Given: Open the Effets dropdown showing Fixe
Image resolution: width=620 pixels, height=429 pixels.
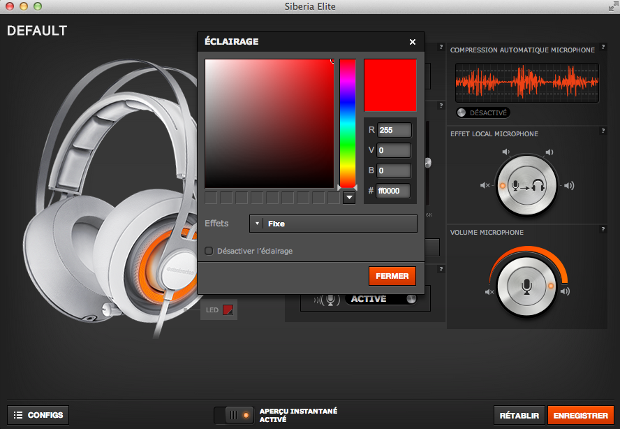Looking at the screenshot, I should [x=333, y=224].
